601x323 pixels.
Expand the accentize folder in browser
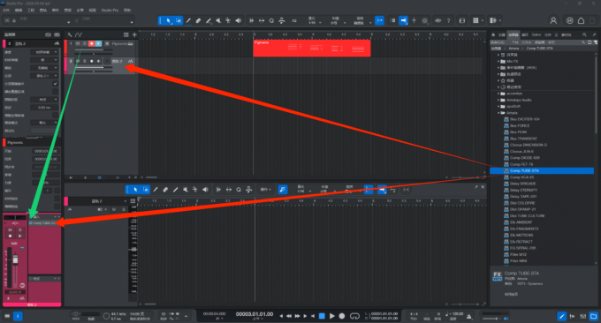[x=498, y=94]
